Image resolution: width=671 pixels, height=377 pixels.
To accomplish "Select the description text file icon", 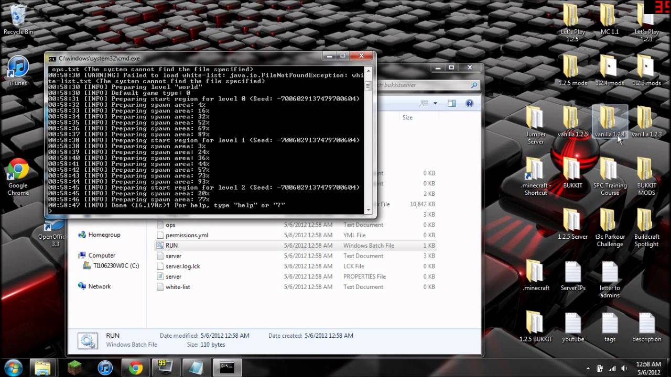I will [646, 327].
